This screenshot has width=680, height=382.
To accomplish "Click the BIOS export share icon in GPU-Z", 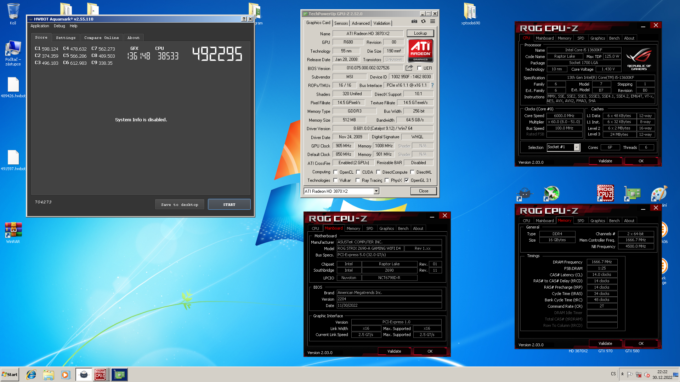I will [409, 68].
